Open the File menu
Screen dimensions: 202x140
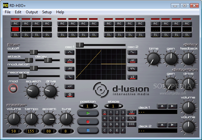point(8,12)
